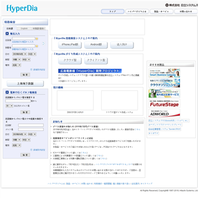Click 出発地点を地図から入力 link
Screen dimensions: 198x198
(23, 42)
